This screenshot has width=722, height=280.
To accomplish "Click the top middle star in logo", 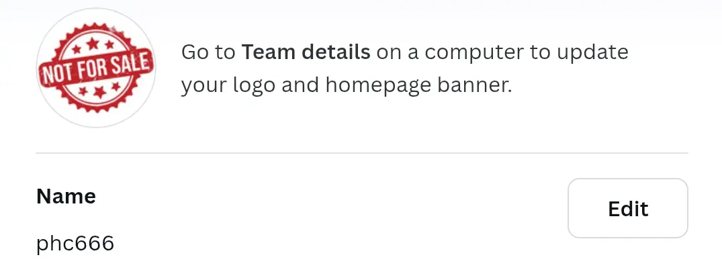I will 93,44.
